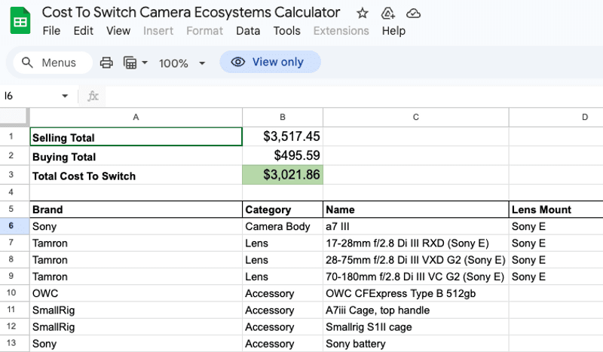Open the Edit menu
The image size is (603, 352).
84,31
